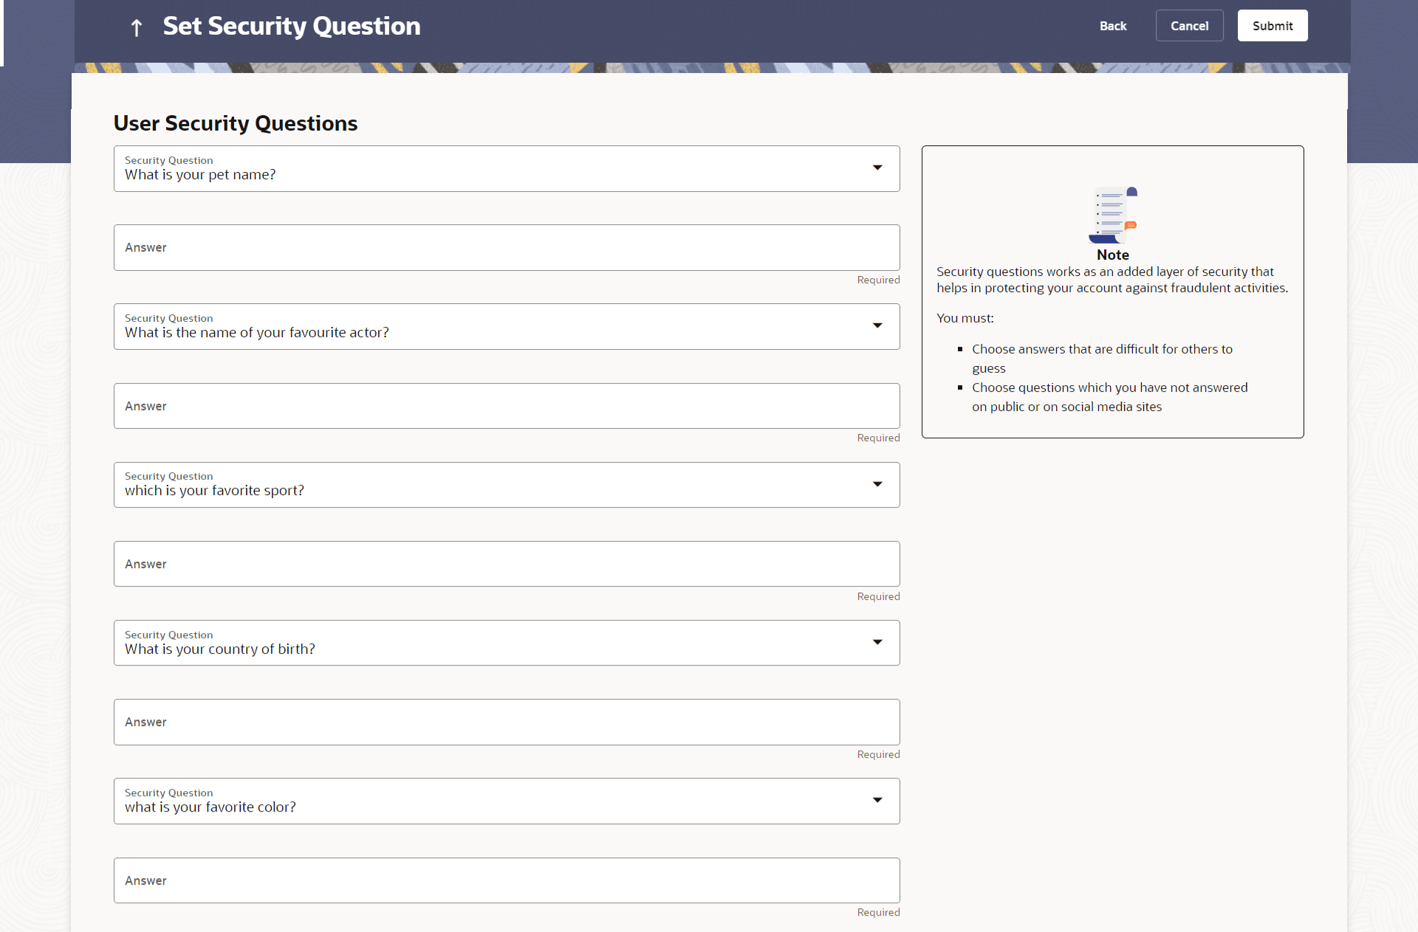Screen dimensions: 1418x932
Task: Click the Note document illustration icon
Action: point(1112,215)
